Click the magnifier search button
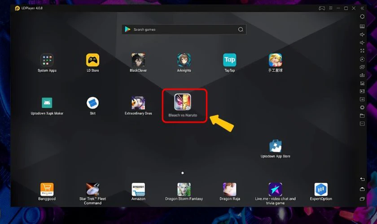377x224 pixels. (x=241, y=29)
